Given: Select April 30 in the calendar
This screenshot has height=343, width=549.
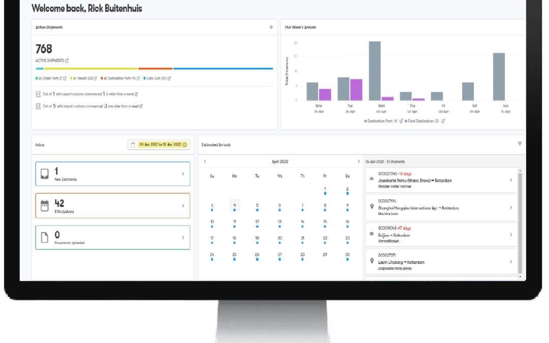Looking at the screenshot, I should point(347,255).
